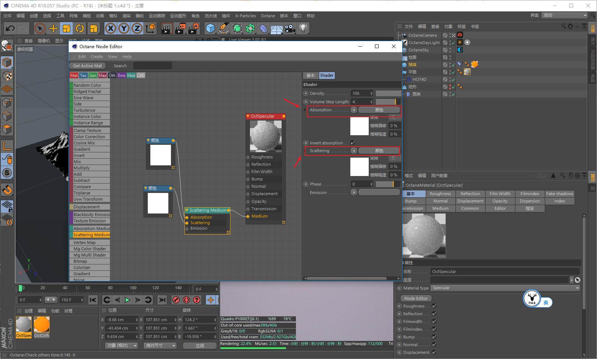Select the Live Selection tool
This screenshot has width=597, height=359.
[x=40, y=28]
